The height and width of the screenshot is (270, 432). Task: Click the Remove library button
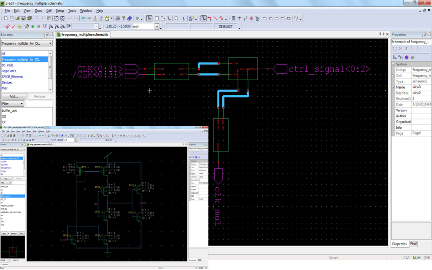point(39,97)
